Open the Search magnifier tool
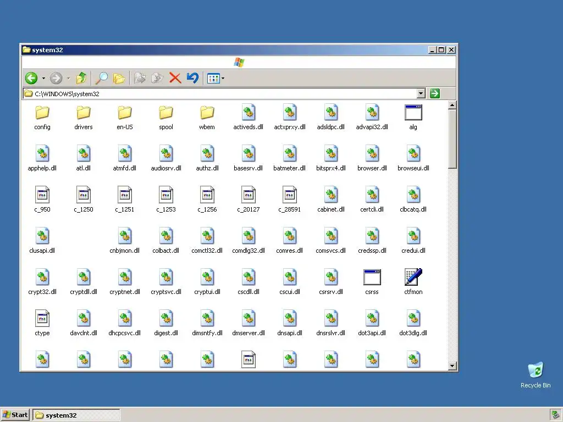Image resolution: width=563 pixels, height=422 pixels. tap(102, 78)
